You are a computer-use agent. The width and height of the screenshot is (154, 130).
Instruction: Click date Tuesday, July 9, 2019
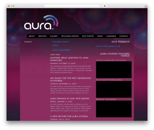pos(60,119)
